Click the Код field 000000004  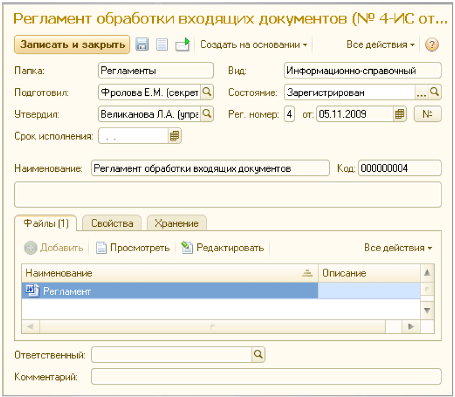click(x=400, y=168)
